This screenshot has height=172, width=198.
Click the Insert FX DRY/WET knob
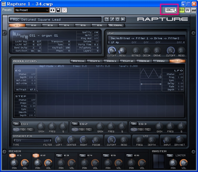coord(179,140)
